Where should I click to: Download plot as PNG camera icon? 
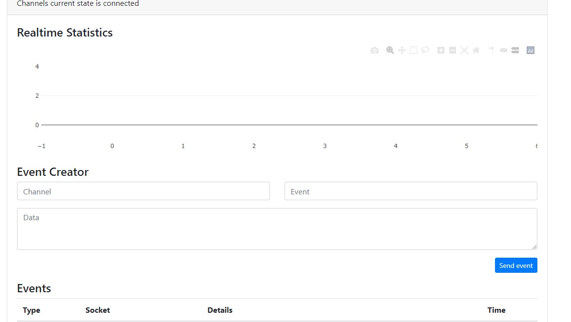click(x=375, y=50)
